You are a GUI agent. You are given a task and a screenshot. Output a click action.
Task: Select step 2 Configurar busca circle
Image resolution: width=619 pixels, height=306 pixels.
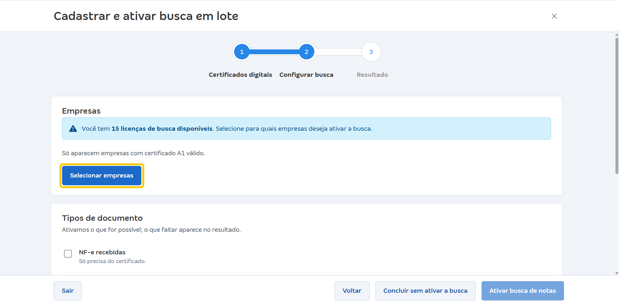point(306,52)
